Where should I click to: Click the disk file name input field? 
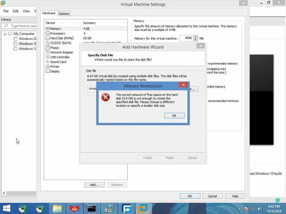click(x=92, y=89)
